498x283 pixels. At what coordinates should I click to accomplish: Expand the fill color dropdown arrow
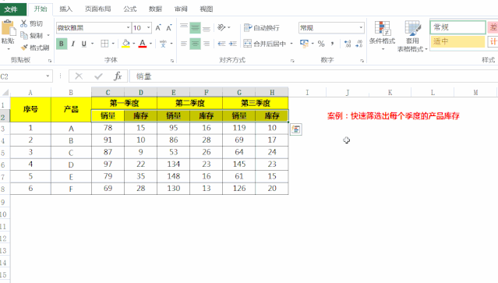134,44
